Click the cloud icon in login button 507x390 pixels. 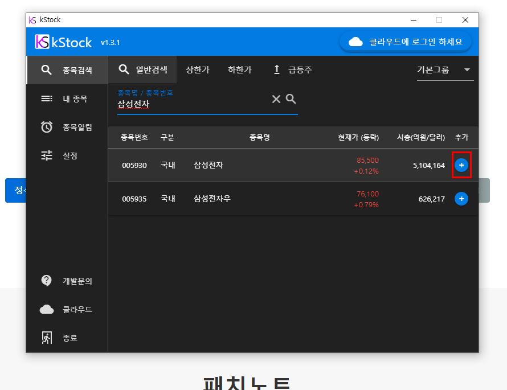tap(355, 42)
